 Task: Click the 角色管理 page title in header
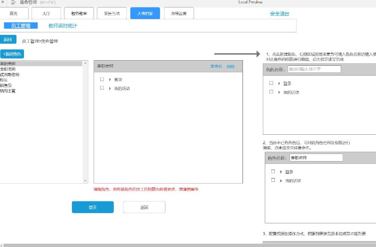(29, 2)
